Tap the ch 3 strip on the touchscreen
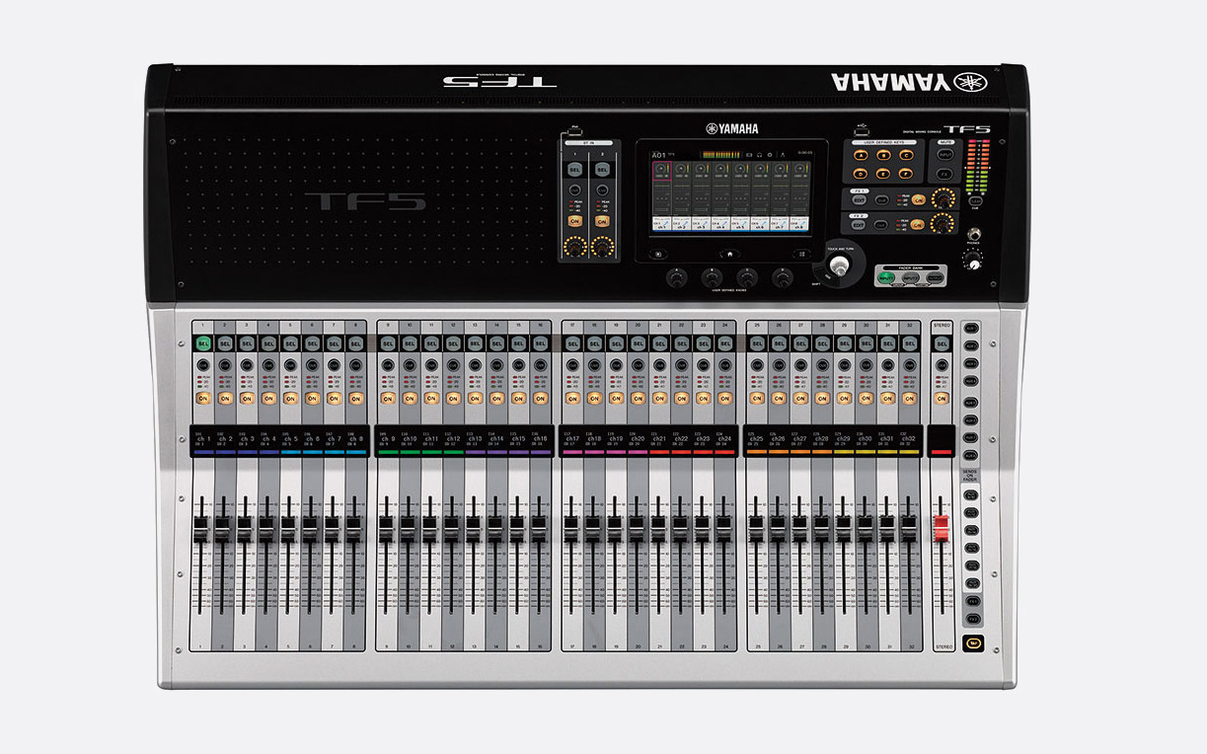 coord(700,197)
